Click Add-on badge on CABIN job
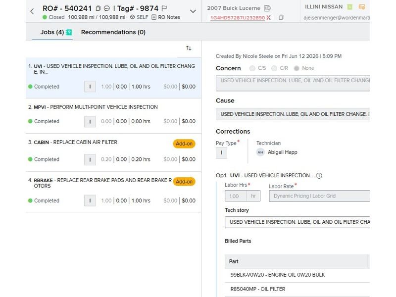This screenshot has height=297, width=396. tap(184, 144)
